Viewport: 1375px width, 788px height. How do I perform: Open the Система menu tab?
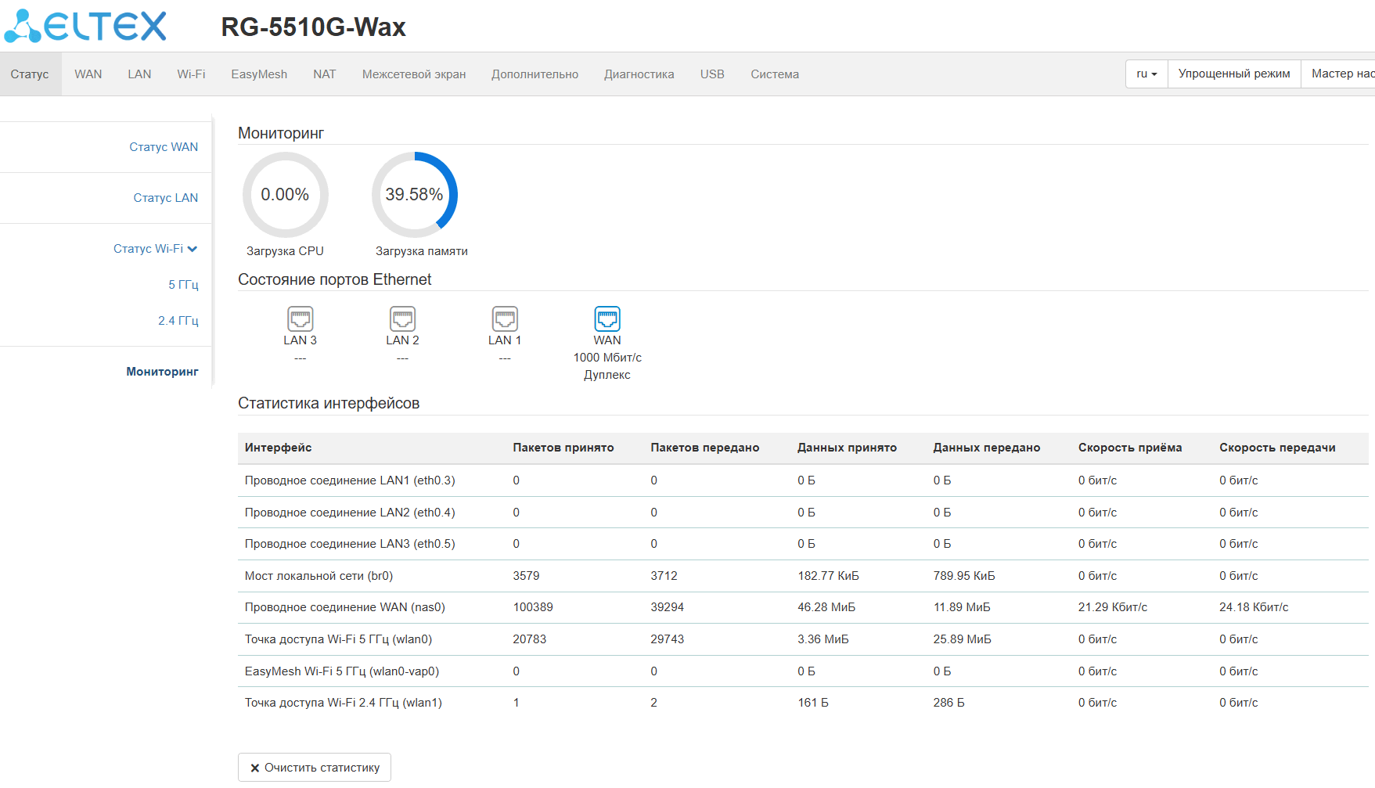pos(775,74)
